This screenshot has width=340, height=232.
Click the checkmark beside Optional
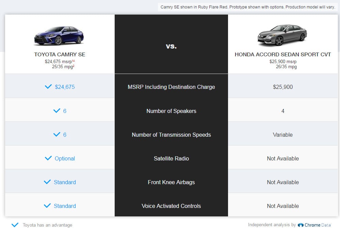48,158
